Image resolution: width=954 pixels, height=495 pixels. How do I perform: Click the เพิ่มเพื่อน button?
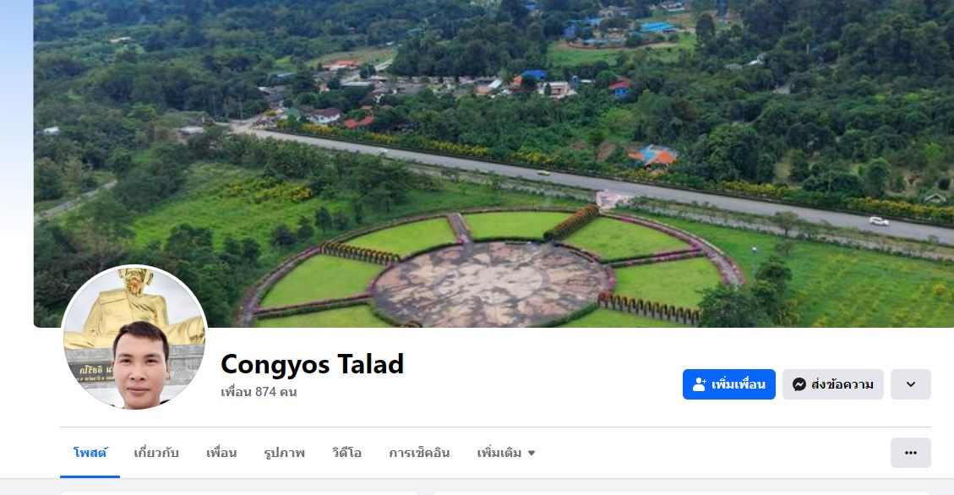729,384
